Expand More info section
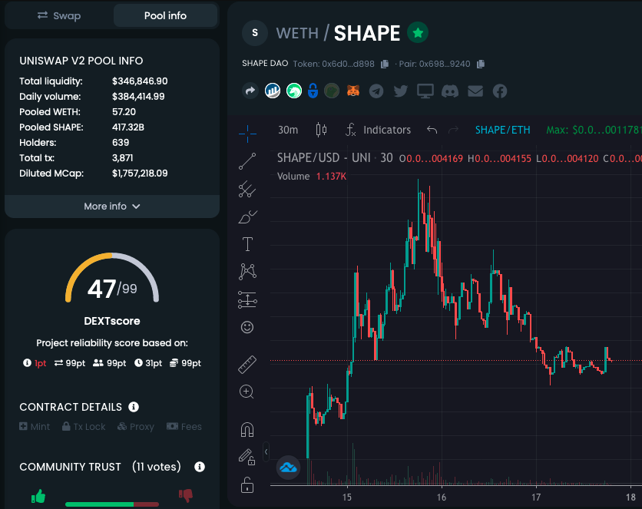This screenshot has height=509, width=642. (112, 207)
